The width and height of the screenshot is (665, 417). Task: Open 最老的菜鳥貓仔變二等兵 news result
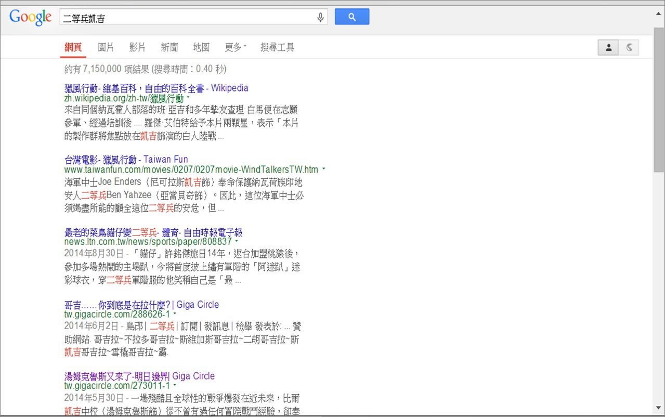point(153,232)
